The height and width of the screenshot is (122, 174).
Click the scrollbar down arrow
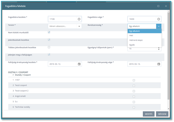coord(168,109)
